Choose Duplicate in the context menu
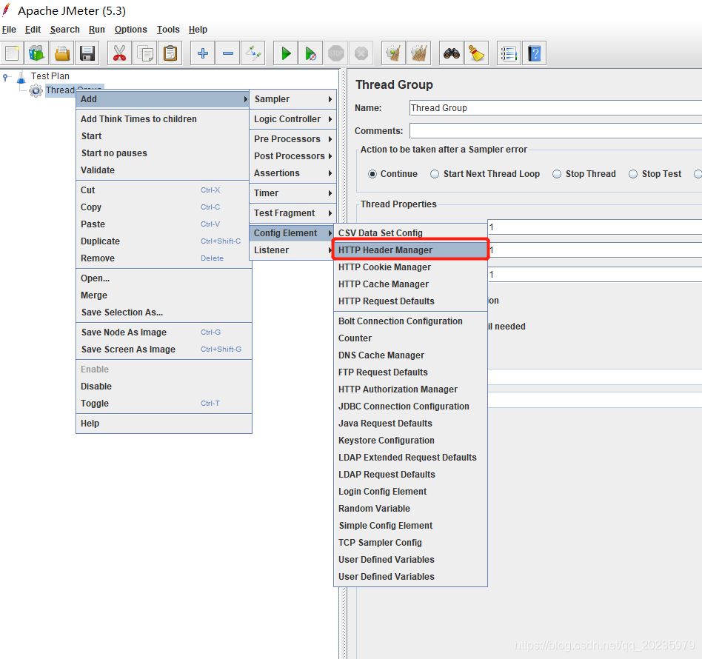 [x=164, y=241]
